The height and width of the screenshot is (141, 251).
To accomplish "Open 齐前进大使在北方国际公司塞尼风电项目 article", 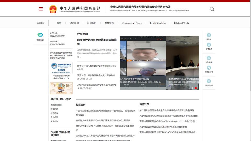I will pyautogui.click(x=105, y=136).
